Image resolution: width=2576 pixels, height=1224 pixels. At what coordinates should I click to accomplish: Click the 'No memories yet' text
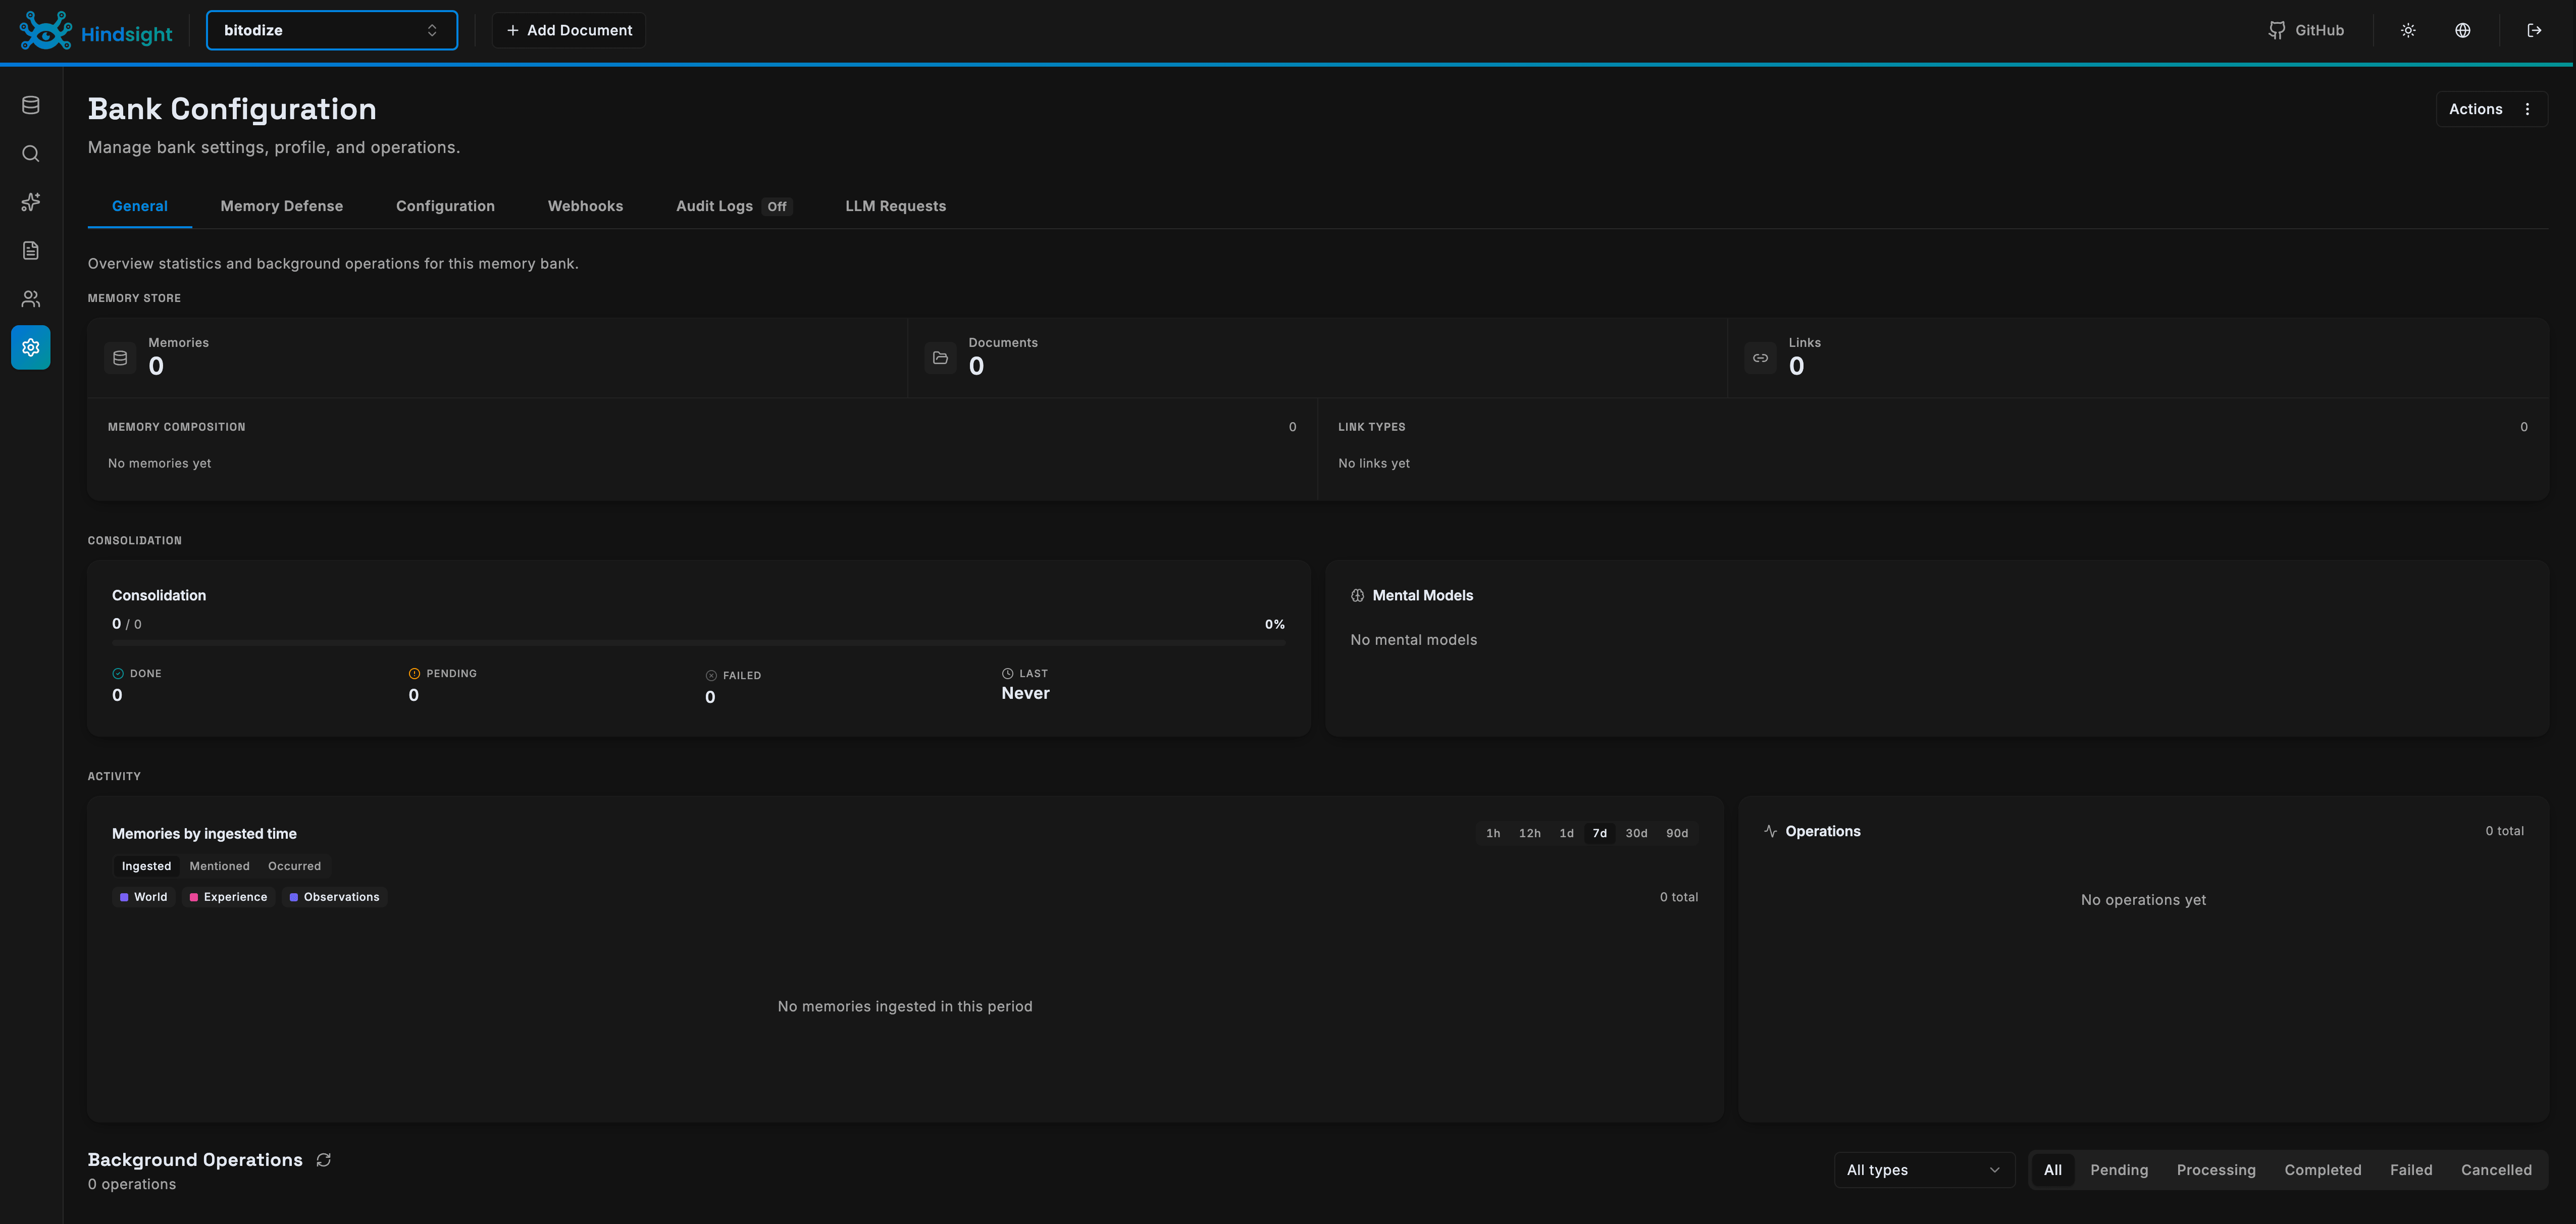[x=159, y=463]
